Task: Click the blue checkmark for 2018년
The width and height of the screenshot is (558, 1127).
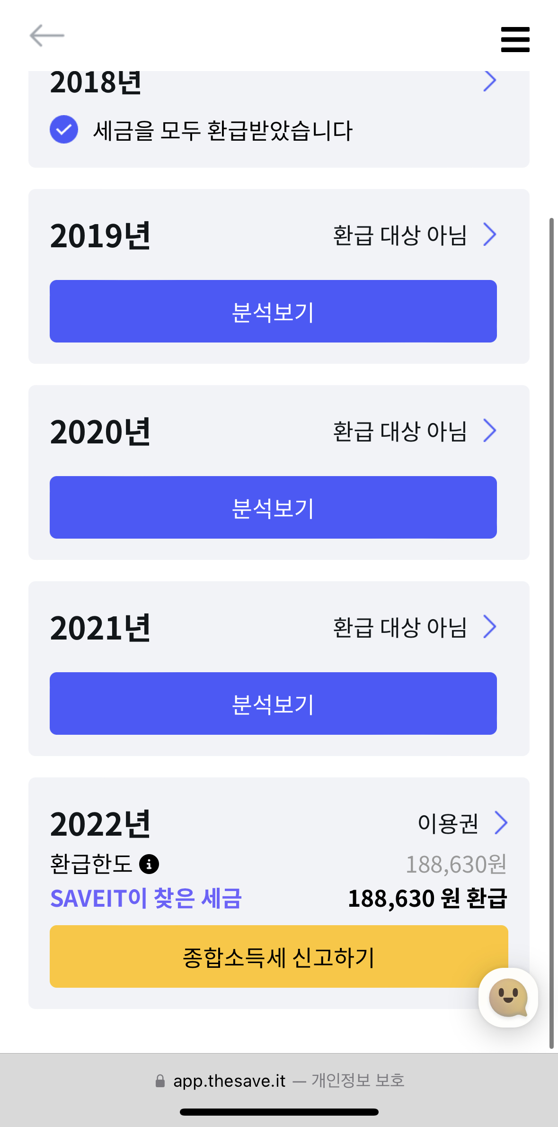Action: (x=64, y=129)
